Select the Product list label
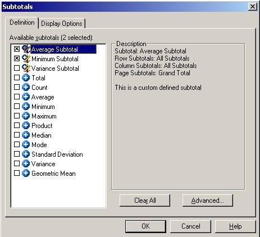The image size is (260, 237). (42, 126)
